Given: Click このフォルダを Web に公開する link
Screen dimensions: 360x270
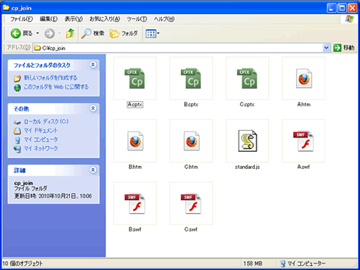Looking at the screenshot, I should (x=56, y=87).
